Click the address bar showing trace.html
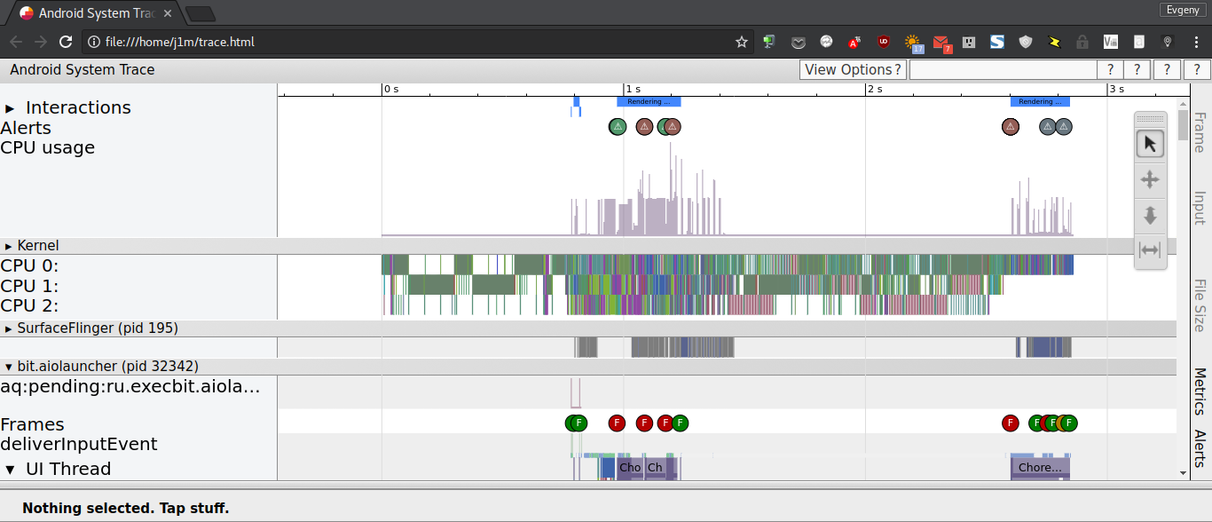 click(417, 42)
